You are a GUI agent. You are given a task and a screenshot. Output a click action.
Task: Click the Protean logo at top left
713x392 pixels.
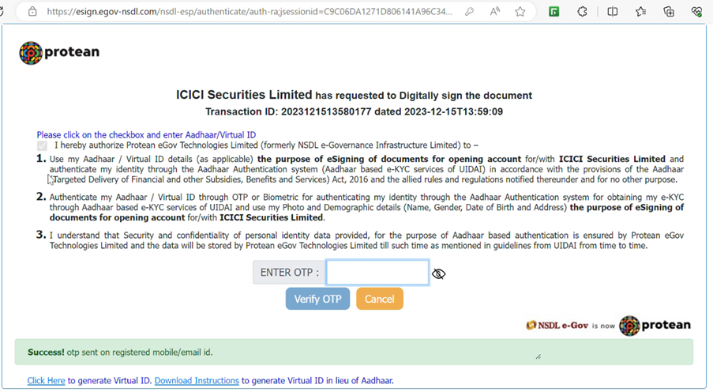(59, 52)
